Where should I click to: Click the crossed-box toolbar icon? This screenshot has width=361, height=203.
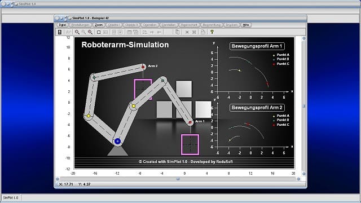[120, 32]
